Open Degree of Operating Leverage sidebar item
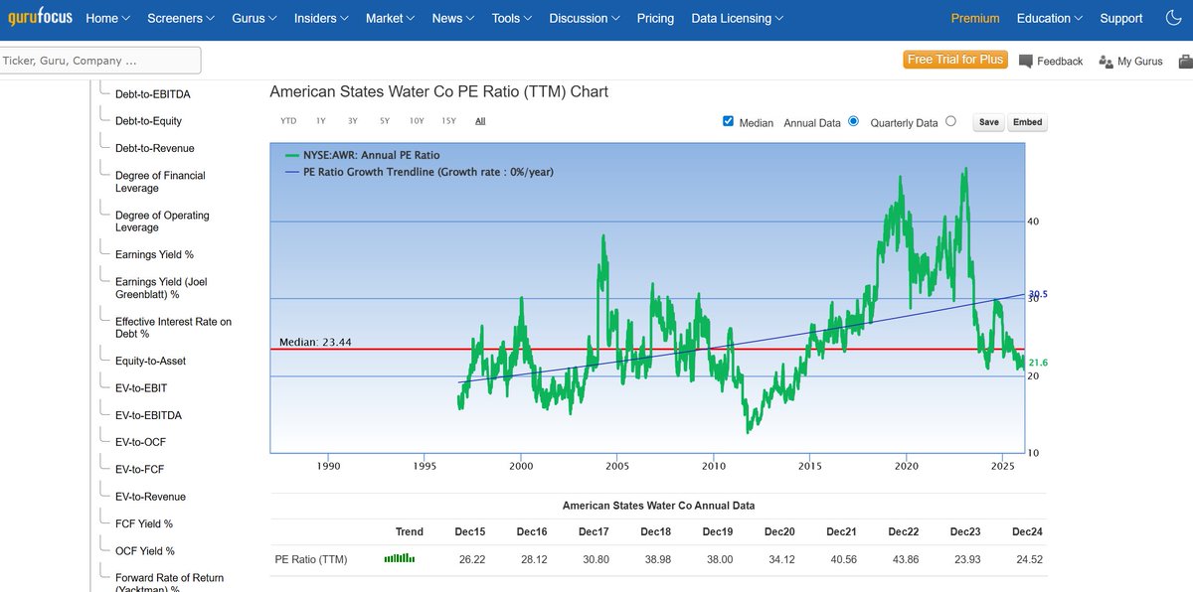1193x592 pixels. (162, 222)
